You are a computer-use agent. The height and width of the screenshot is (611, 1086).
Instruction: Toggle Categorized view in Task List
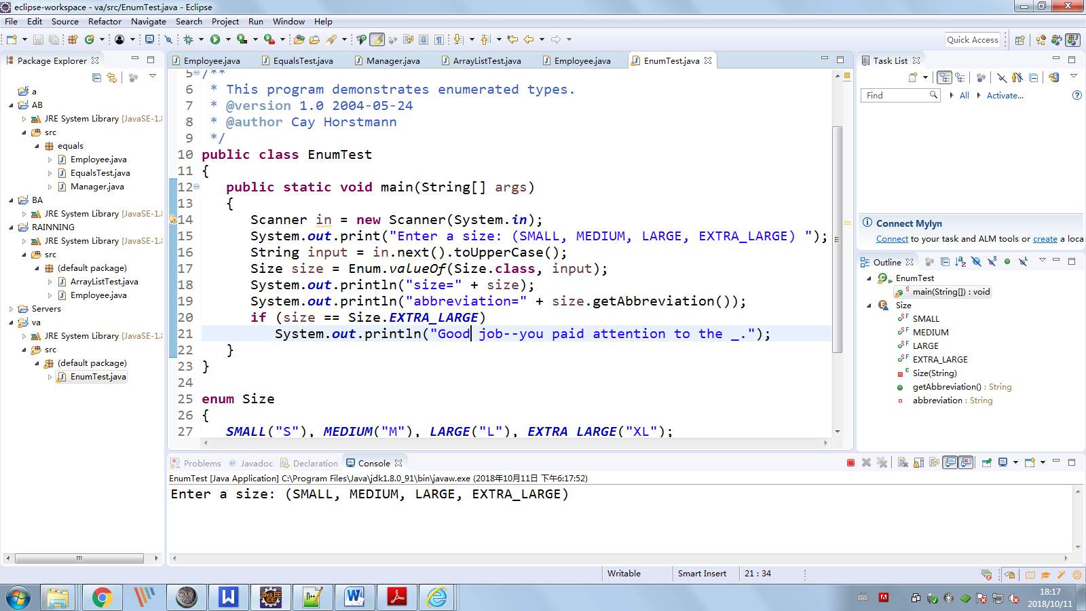coord(945,77)
